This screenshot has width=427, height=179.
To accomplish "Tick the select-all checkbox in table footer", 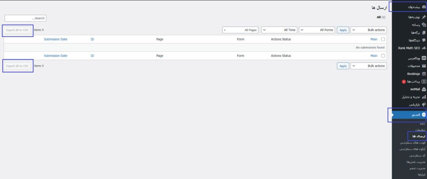I will point(383,55).
